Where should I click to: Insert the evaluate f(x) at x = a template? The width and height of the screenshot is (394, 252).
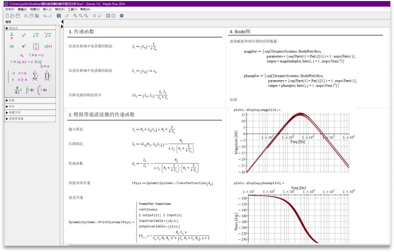pyautogui.click(x=42, y=64)
